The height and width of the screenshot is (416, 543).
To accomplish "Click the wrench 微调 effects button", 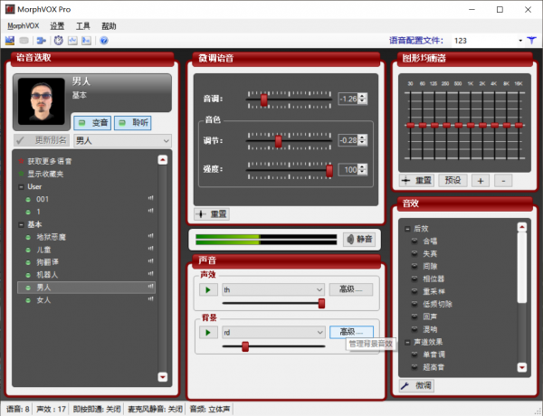I will pos(416,385).
